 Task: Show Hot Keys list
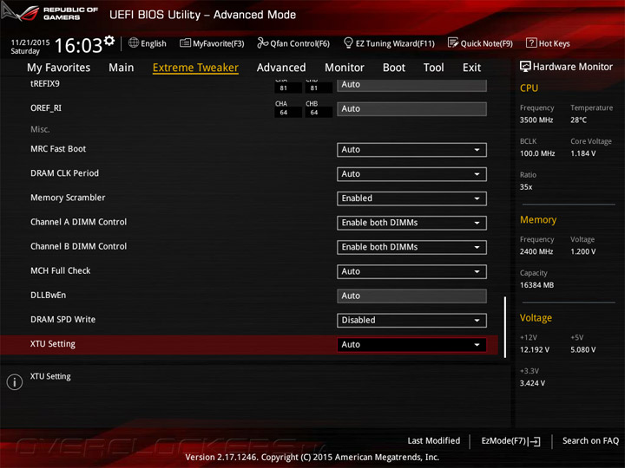[x=554, y=43]
